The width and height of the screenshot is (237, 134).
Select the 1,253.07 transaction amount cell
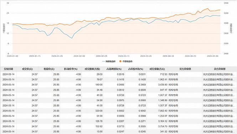[163, 116]
